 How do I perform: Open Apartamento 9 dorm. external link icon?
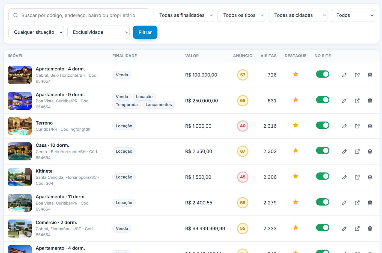[357, 101]
